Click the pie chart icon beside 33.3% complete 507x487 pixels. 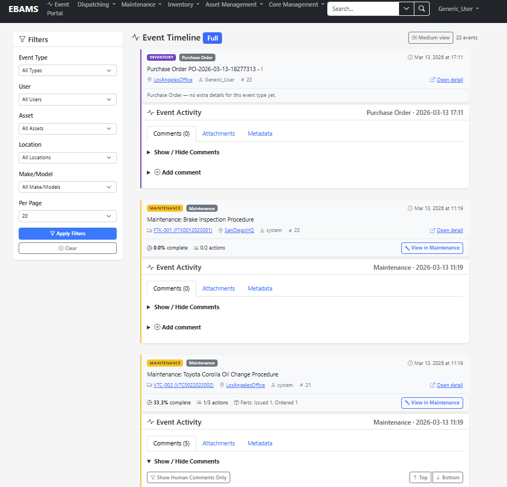point(150,402)
